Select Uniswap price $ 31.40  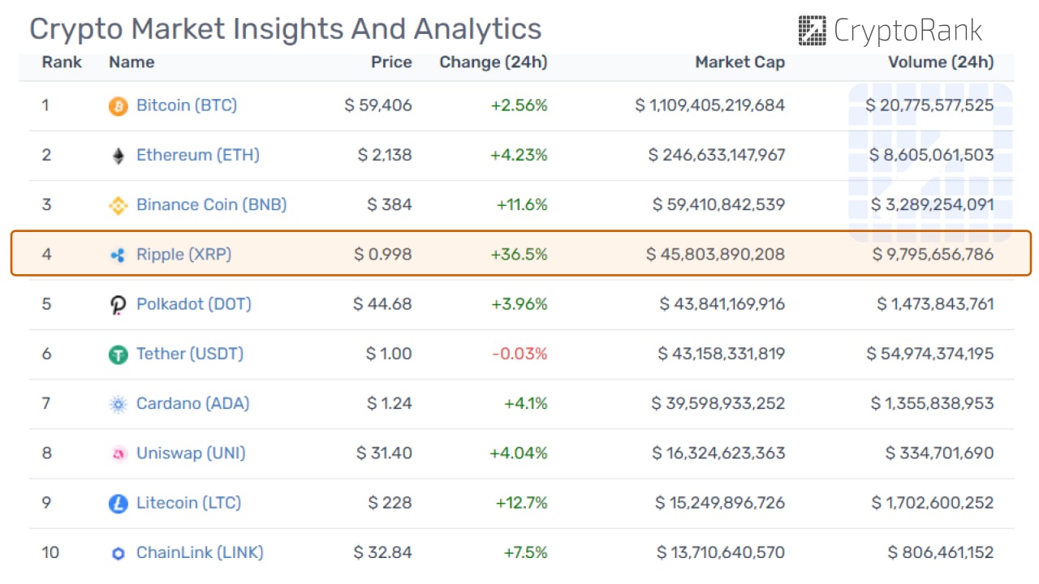[384, 453]
